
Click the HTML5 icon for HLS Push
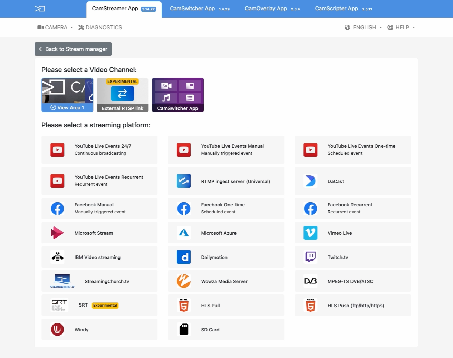(310, 305)
